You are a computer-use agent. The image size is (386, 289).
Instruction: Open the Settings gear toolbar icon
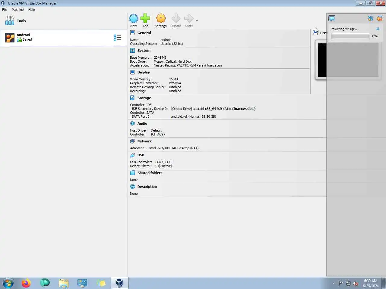[161, 18]
